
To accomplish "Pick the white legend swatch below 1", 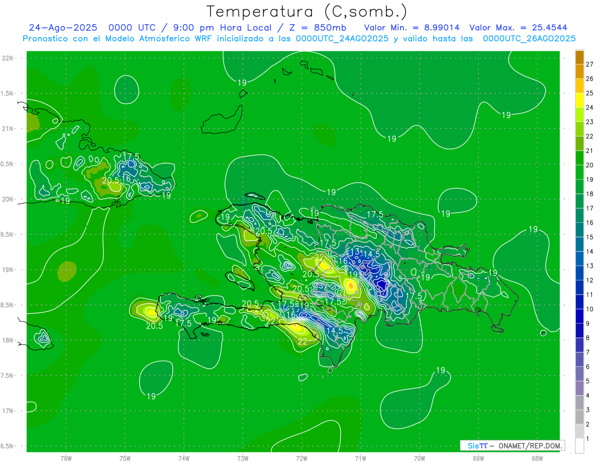I will pyautogui.click(x=579, y=446).
